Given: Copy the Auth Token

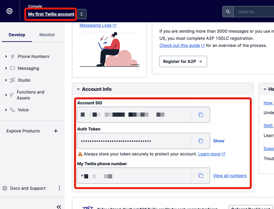Looking at the screenshot, I should pos(200,141).
